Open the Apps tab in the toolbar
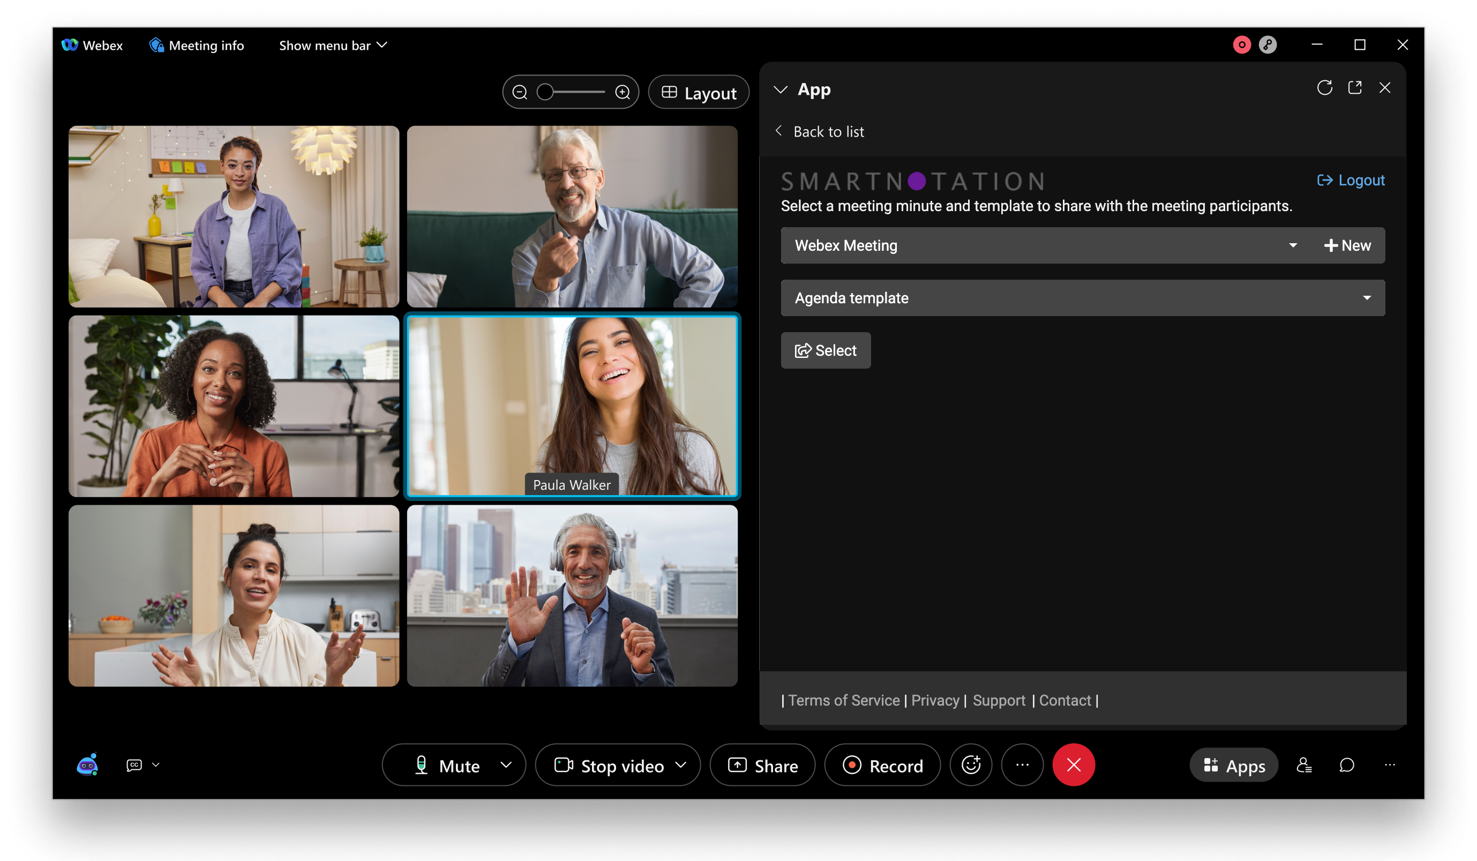This screenshot has height=861, width=1477. [1234, 766]
